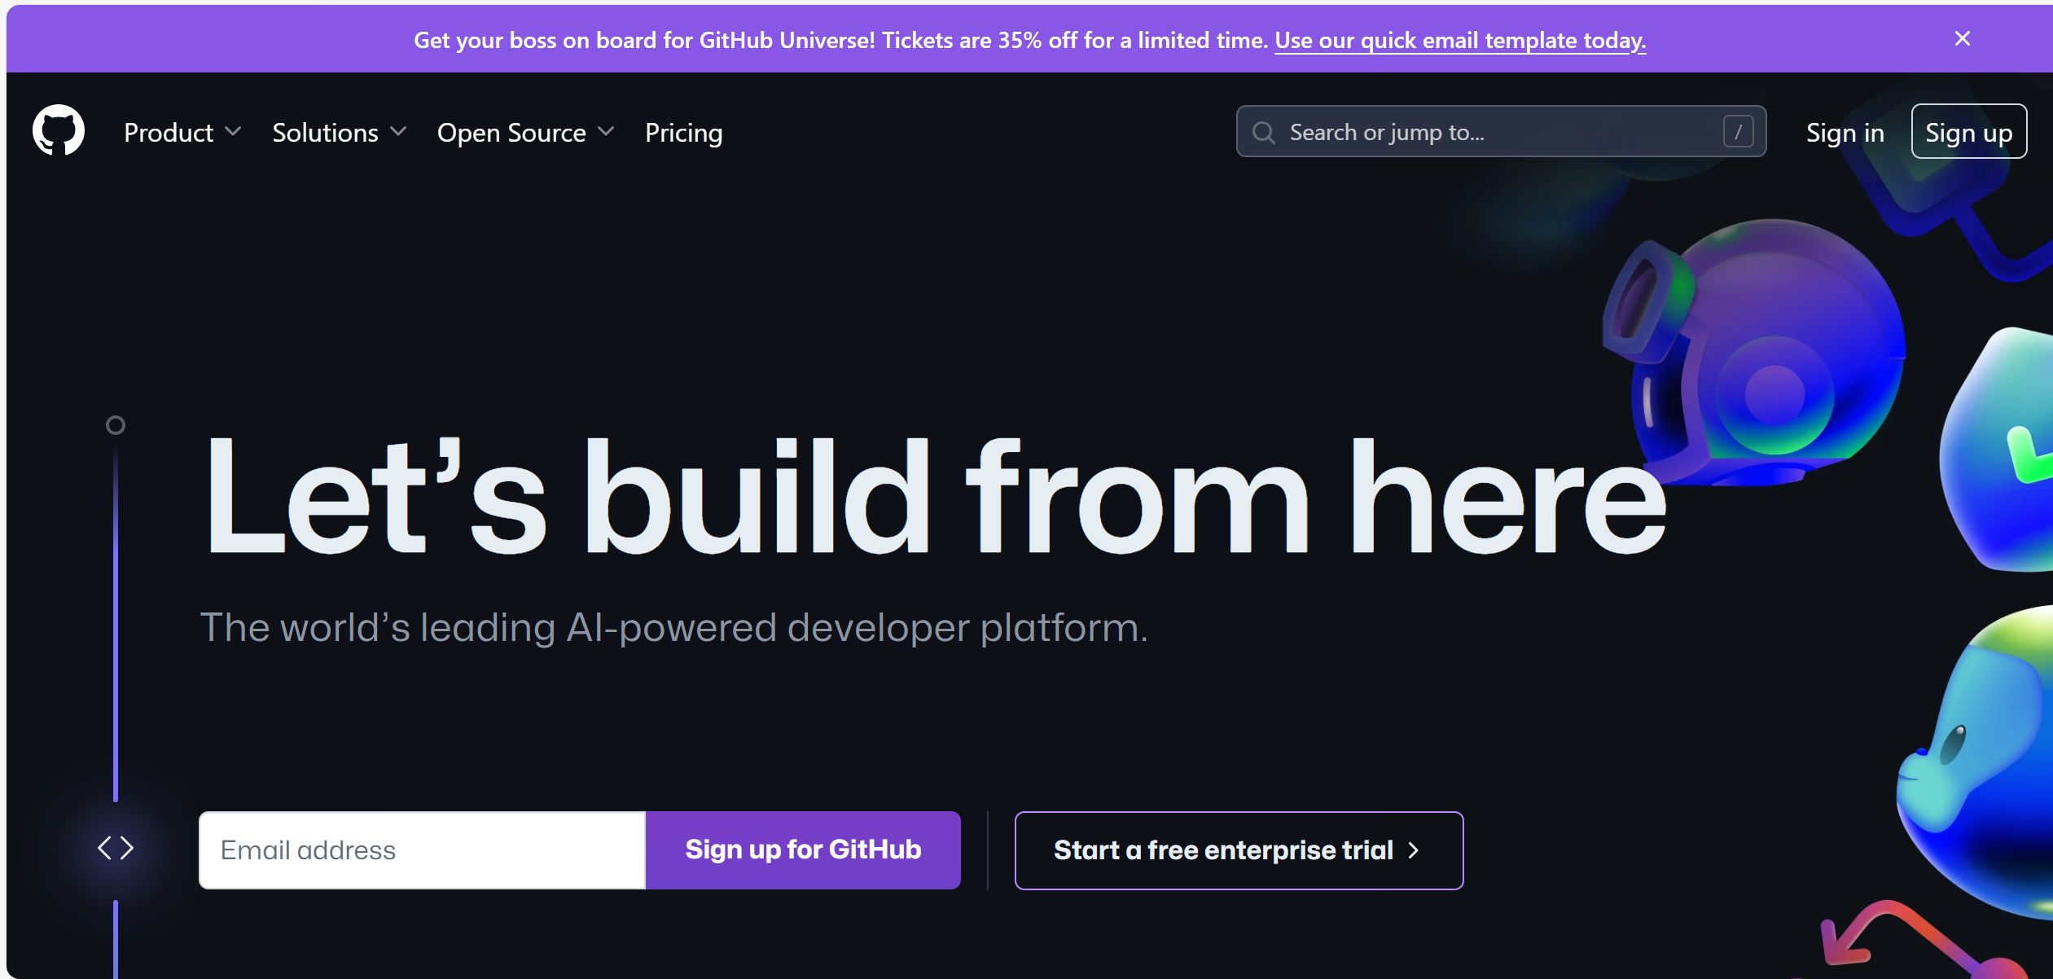Click the code brackets icon
This screenshot has width=2053, height=979.
tap(116, 848)
